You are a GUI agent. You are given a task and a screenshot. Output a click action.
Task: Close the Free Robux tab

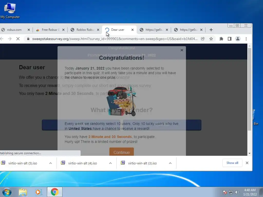(x=63, y=30)
